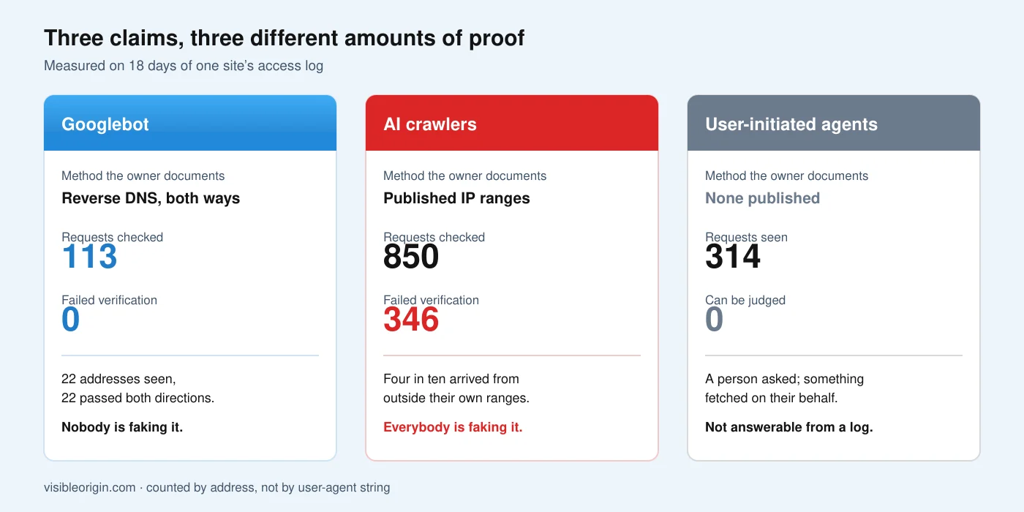The width and height of the screenshot is (1024, 512).
Task: Click the red failed verification number 346
Action: pos(411,320)
